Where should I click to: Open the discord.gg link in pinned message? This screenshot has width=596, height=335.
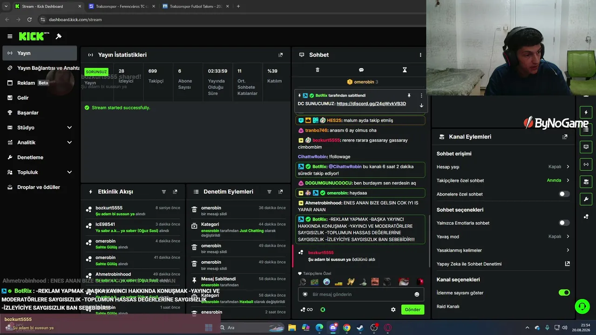click(371, 104)
